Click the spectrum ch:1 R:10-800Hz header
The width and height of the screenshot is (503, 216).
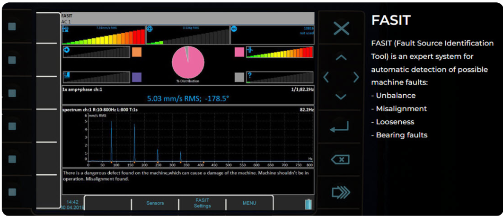pyautogui.click(x=100, y=110)
